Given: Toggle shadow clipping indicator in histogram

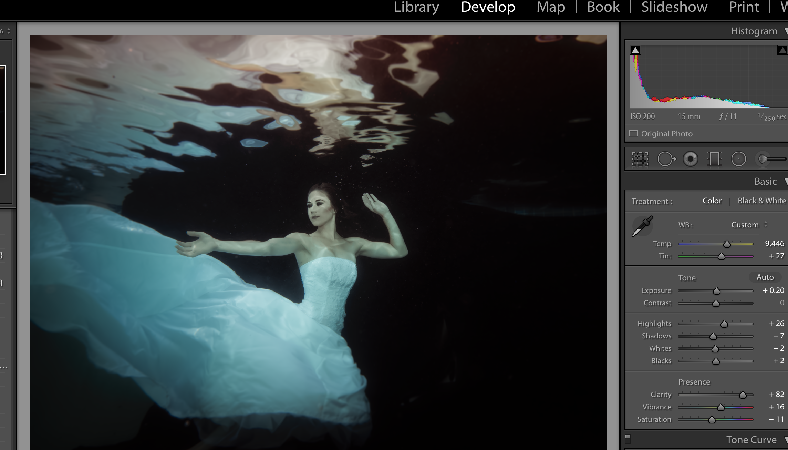Looking at the screenshot, I should pos(635,50).
